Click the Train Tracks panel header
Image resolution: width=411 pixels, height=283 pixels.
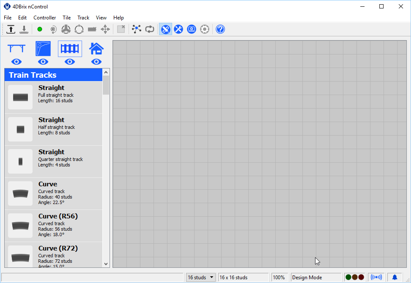click(53, 75)
